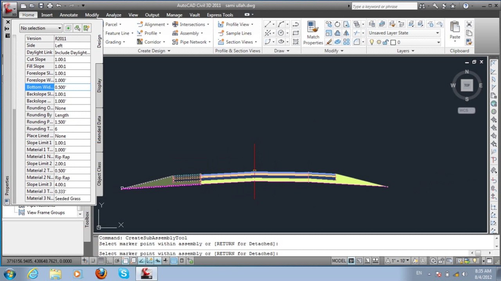This screenshot has height=281, width=501.
Task: Click the TOP face of the ViewCube
Action: (x=467, y=85)
